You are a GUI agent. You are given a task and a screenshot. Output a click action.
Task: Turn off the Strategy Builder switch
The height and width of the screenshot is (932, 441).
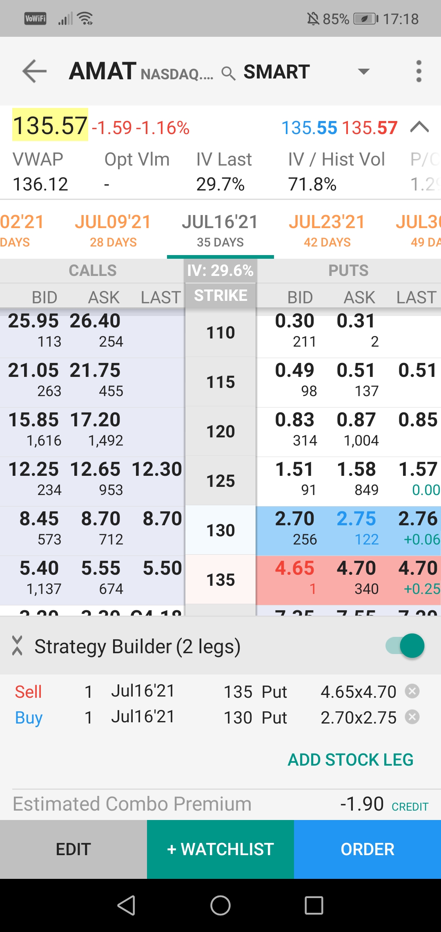point(405,646)
